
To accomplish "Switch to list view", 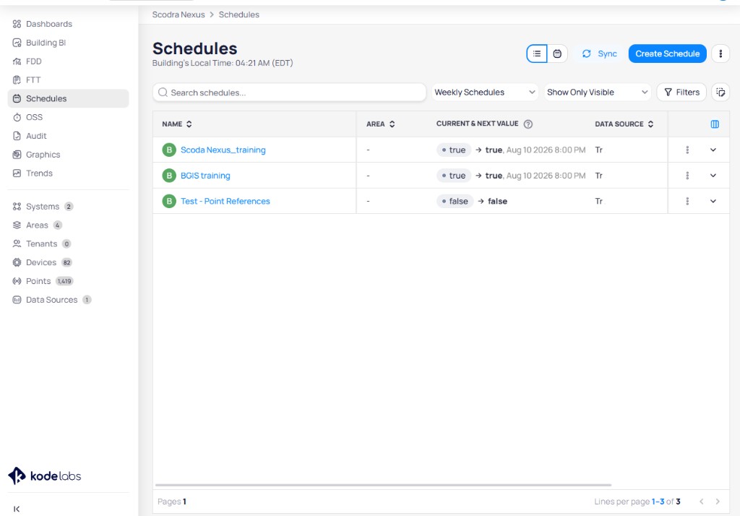I will click(537, 53).
